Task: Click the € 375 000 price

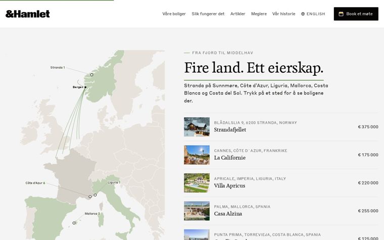Action: (368, 127)
